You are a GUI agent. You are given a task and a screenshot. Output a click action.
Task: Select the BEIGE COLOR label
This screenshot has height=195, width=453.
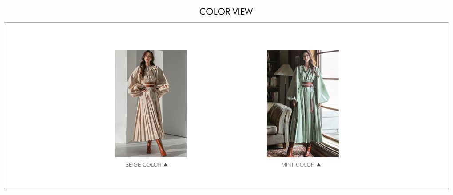point(143,165)
